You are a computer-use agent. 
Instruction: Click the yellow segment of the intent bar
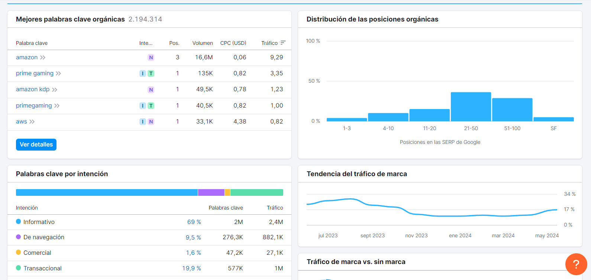point(227,192)
